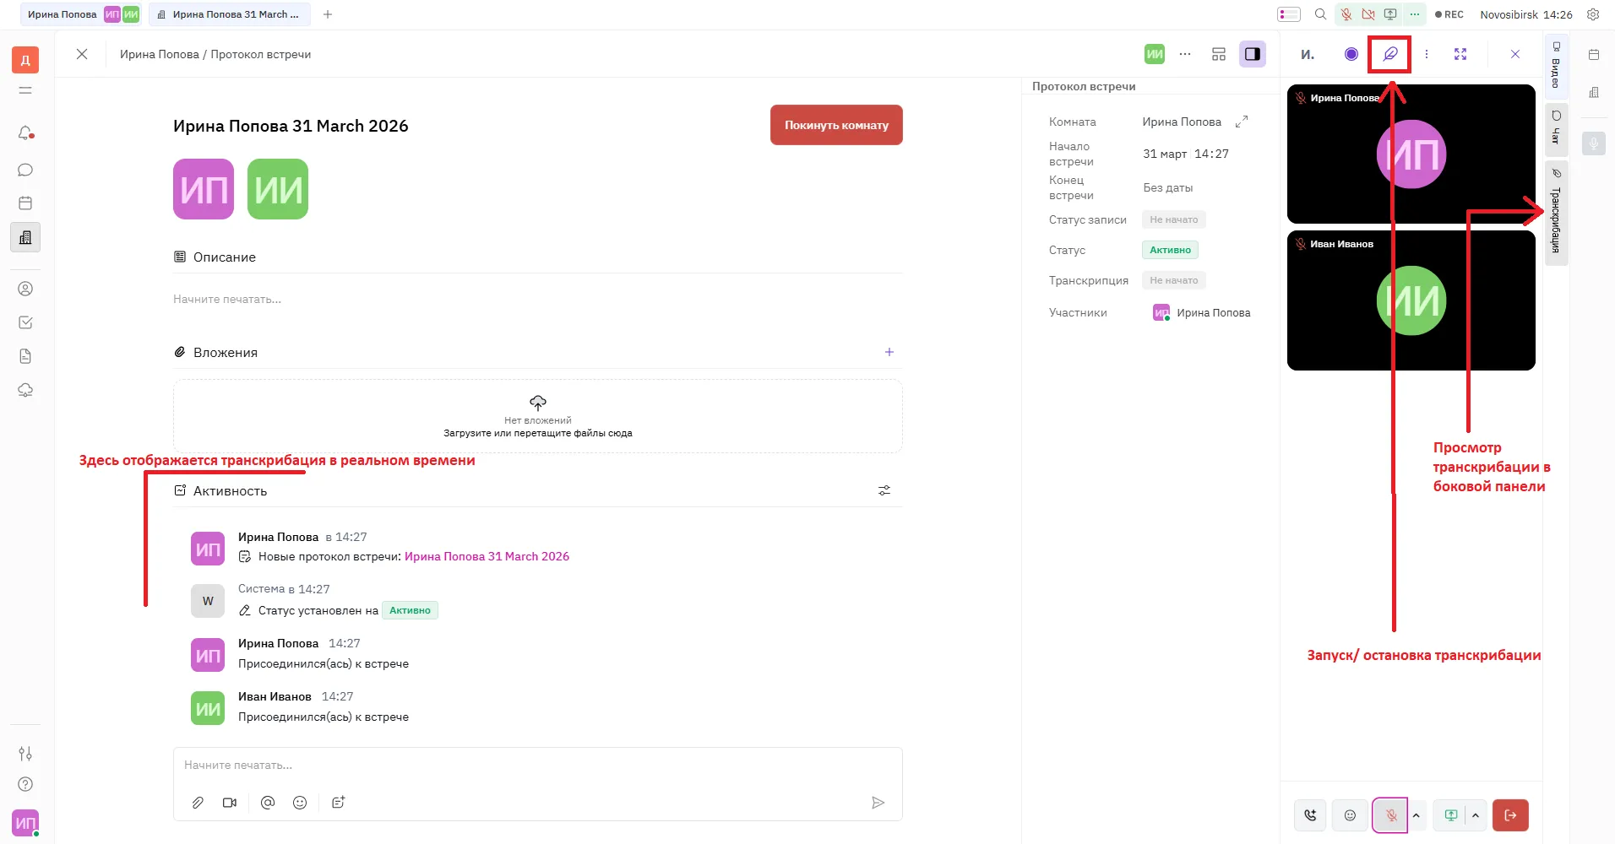Select Иван Иванов's video tile
Image resolution: width=1615 pixels, height=844 pixels.
click(1411, 300)
